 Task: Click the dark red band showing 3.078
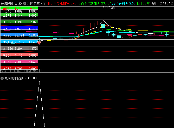coord(19,68)
